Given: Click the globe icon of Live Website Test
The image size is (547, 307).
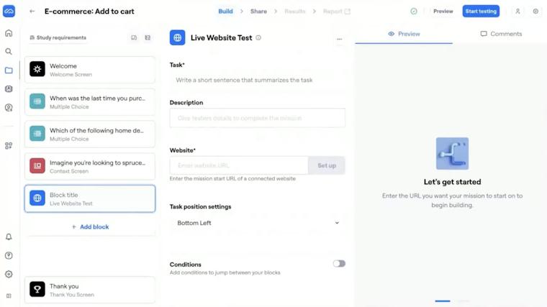Looking at the screenshot, I should tap(177, 38).
